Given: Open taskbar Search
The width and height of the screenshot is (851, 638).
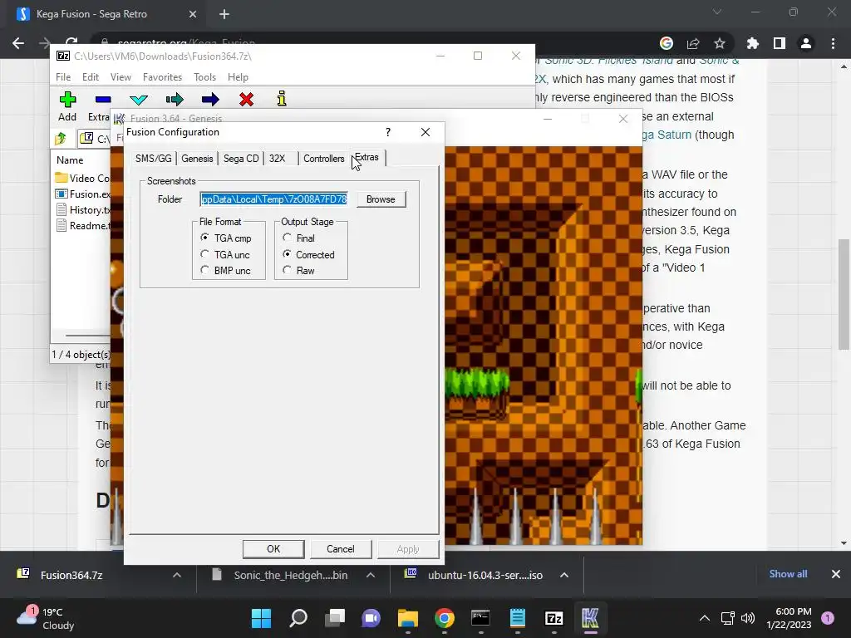Looking at the screenshot, I should pos(298,618).
